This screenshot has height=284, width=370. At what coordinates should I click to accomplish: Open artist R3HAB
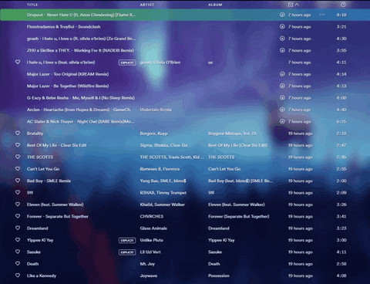point(146,193)
